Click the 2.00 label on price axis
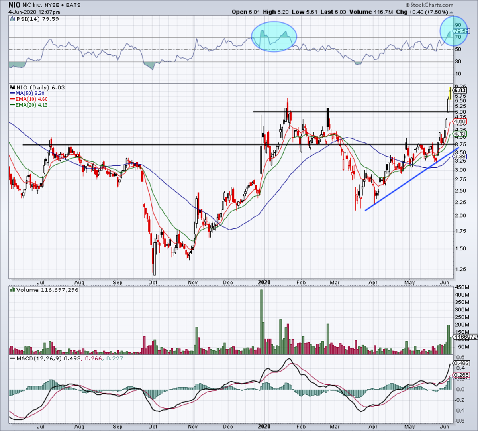The width and height of the screenshot is (478, 431). coord(460,216)
